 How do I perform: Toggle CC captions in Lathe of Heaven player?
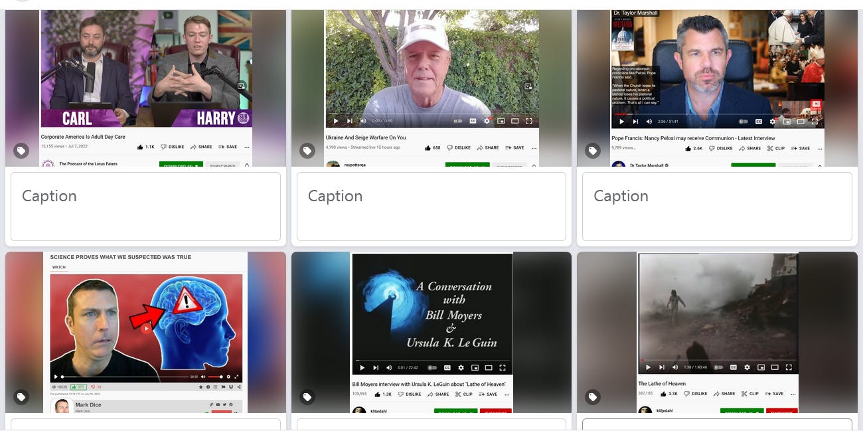point(733,367)
